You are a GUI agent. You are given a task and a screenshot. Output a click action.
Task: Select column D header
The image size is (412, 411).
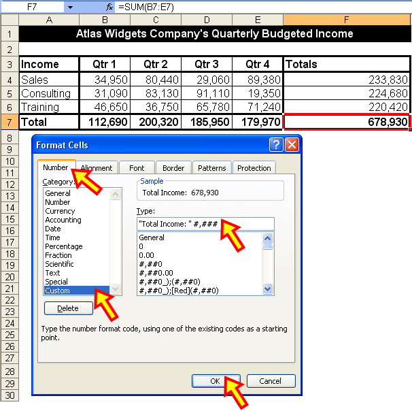207,20
